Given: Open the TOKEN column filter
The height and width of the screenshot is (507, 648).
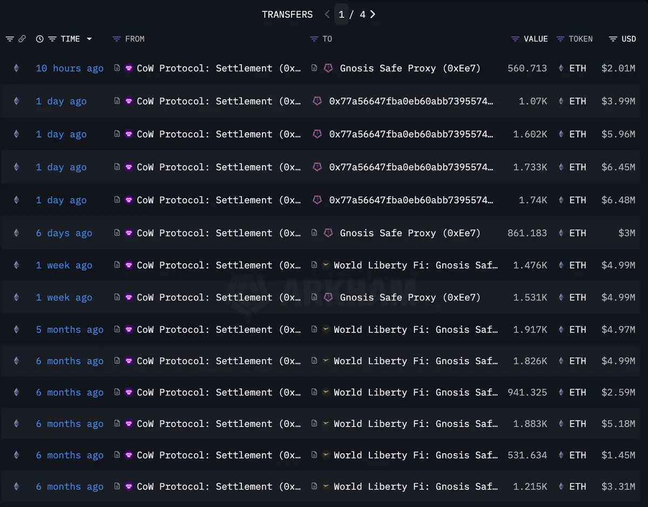Looking at the screenshot, I should [x=561, y=39].
